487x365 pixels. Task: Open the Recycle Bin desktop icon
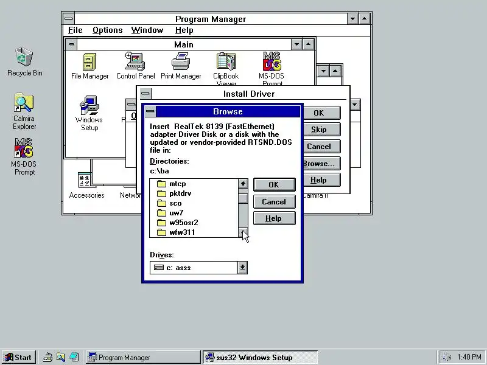(x=24, y=57)
